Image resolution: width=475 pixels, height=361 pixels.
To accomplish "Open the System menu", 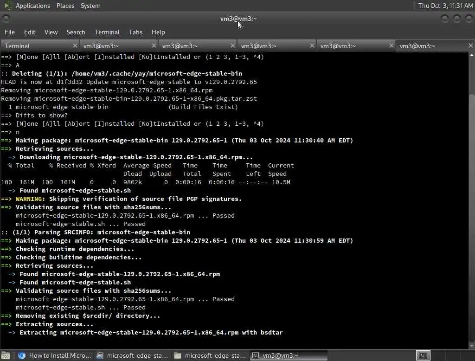I will point(90,6).
